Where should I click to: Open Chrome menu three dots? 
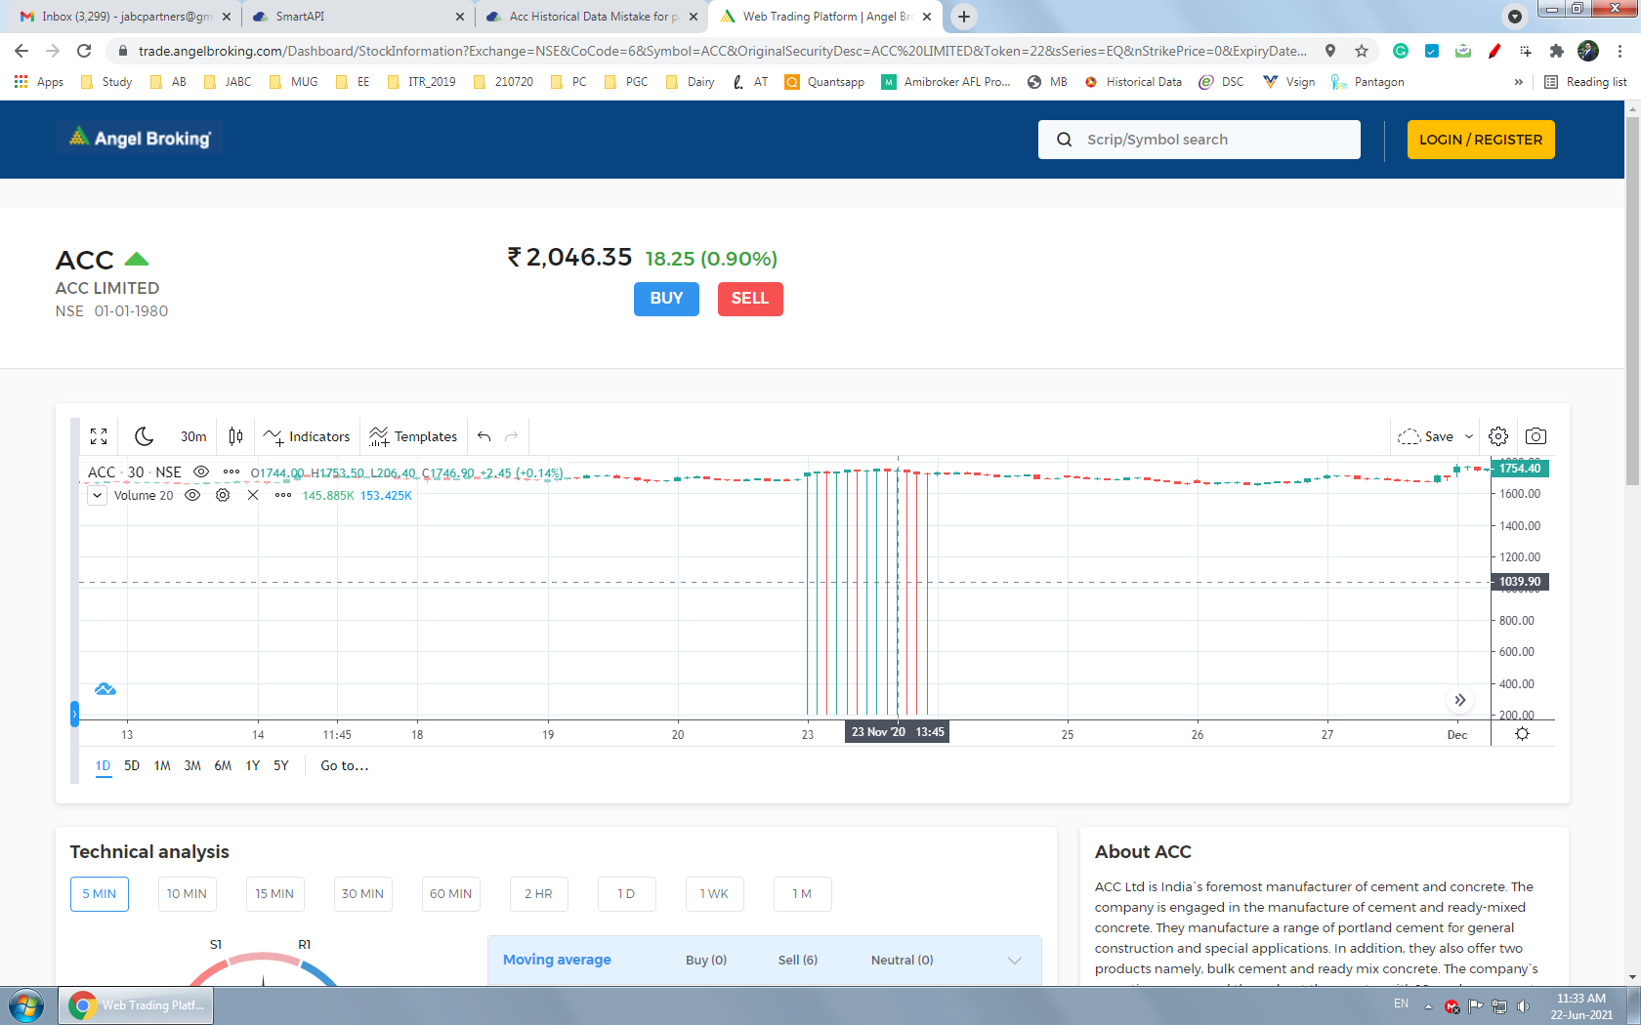pyautogui.click(x=1620, y=51)
